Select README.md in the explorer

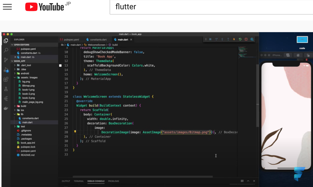tap(28, 155)
